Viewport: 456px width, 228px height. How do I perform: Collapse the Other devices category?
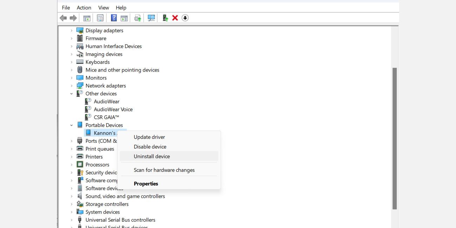click(x=72, y=93)
